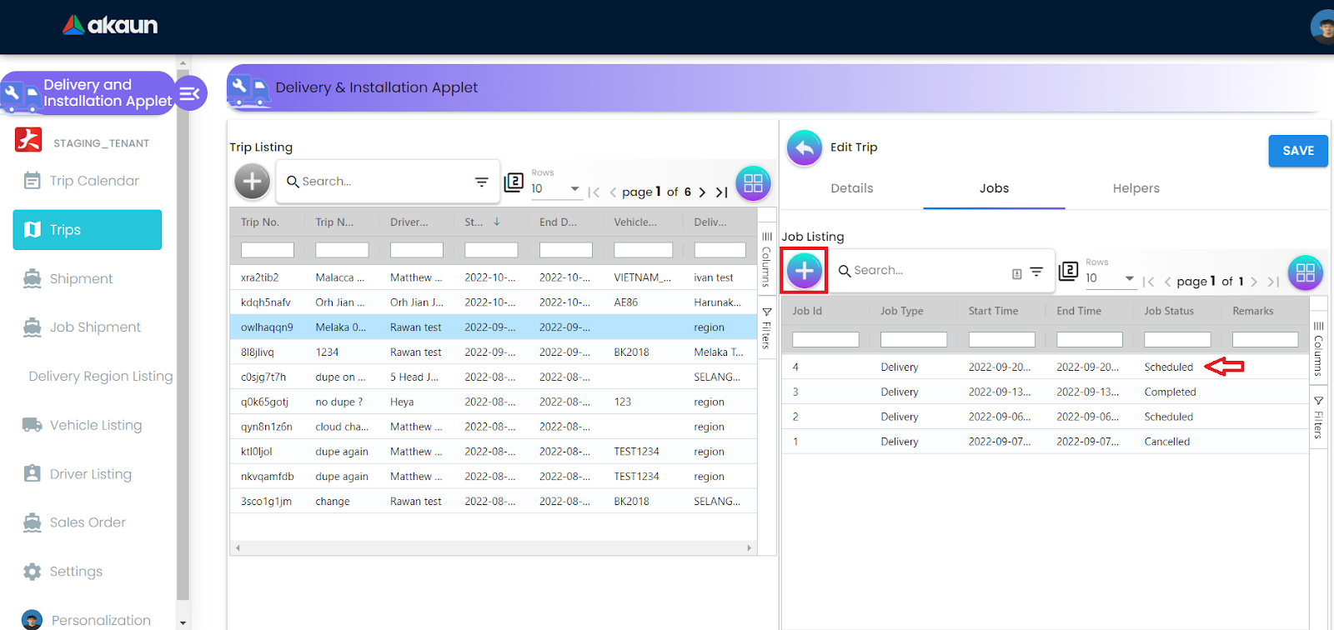Open Trip Listing grid view icon
Image resolution: width=1334 pixels, height=630 pixels.
(x=753, y=183)
